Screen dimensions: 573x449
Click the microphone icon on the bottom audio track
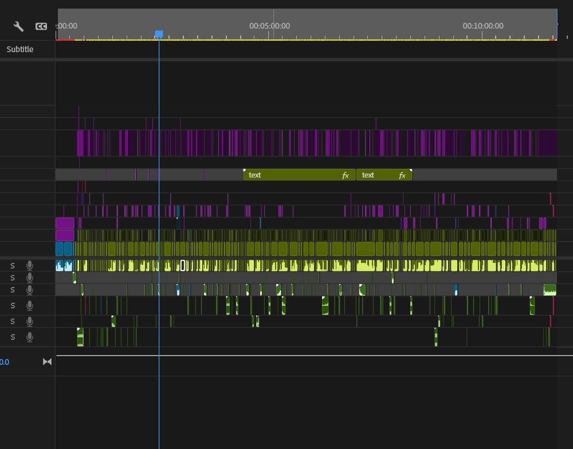29,337
